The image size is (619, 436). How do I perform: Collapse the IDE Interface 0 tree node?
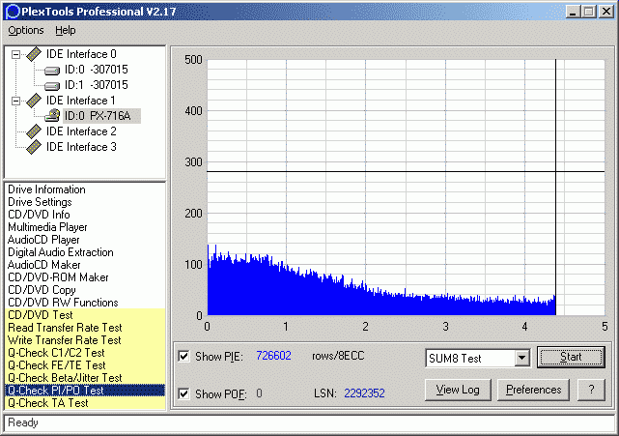coord(15,54)
